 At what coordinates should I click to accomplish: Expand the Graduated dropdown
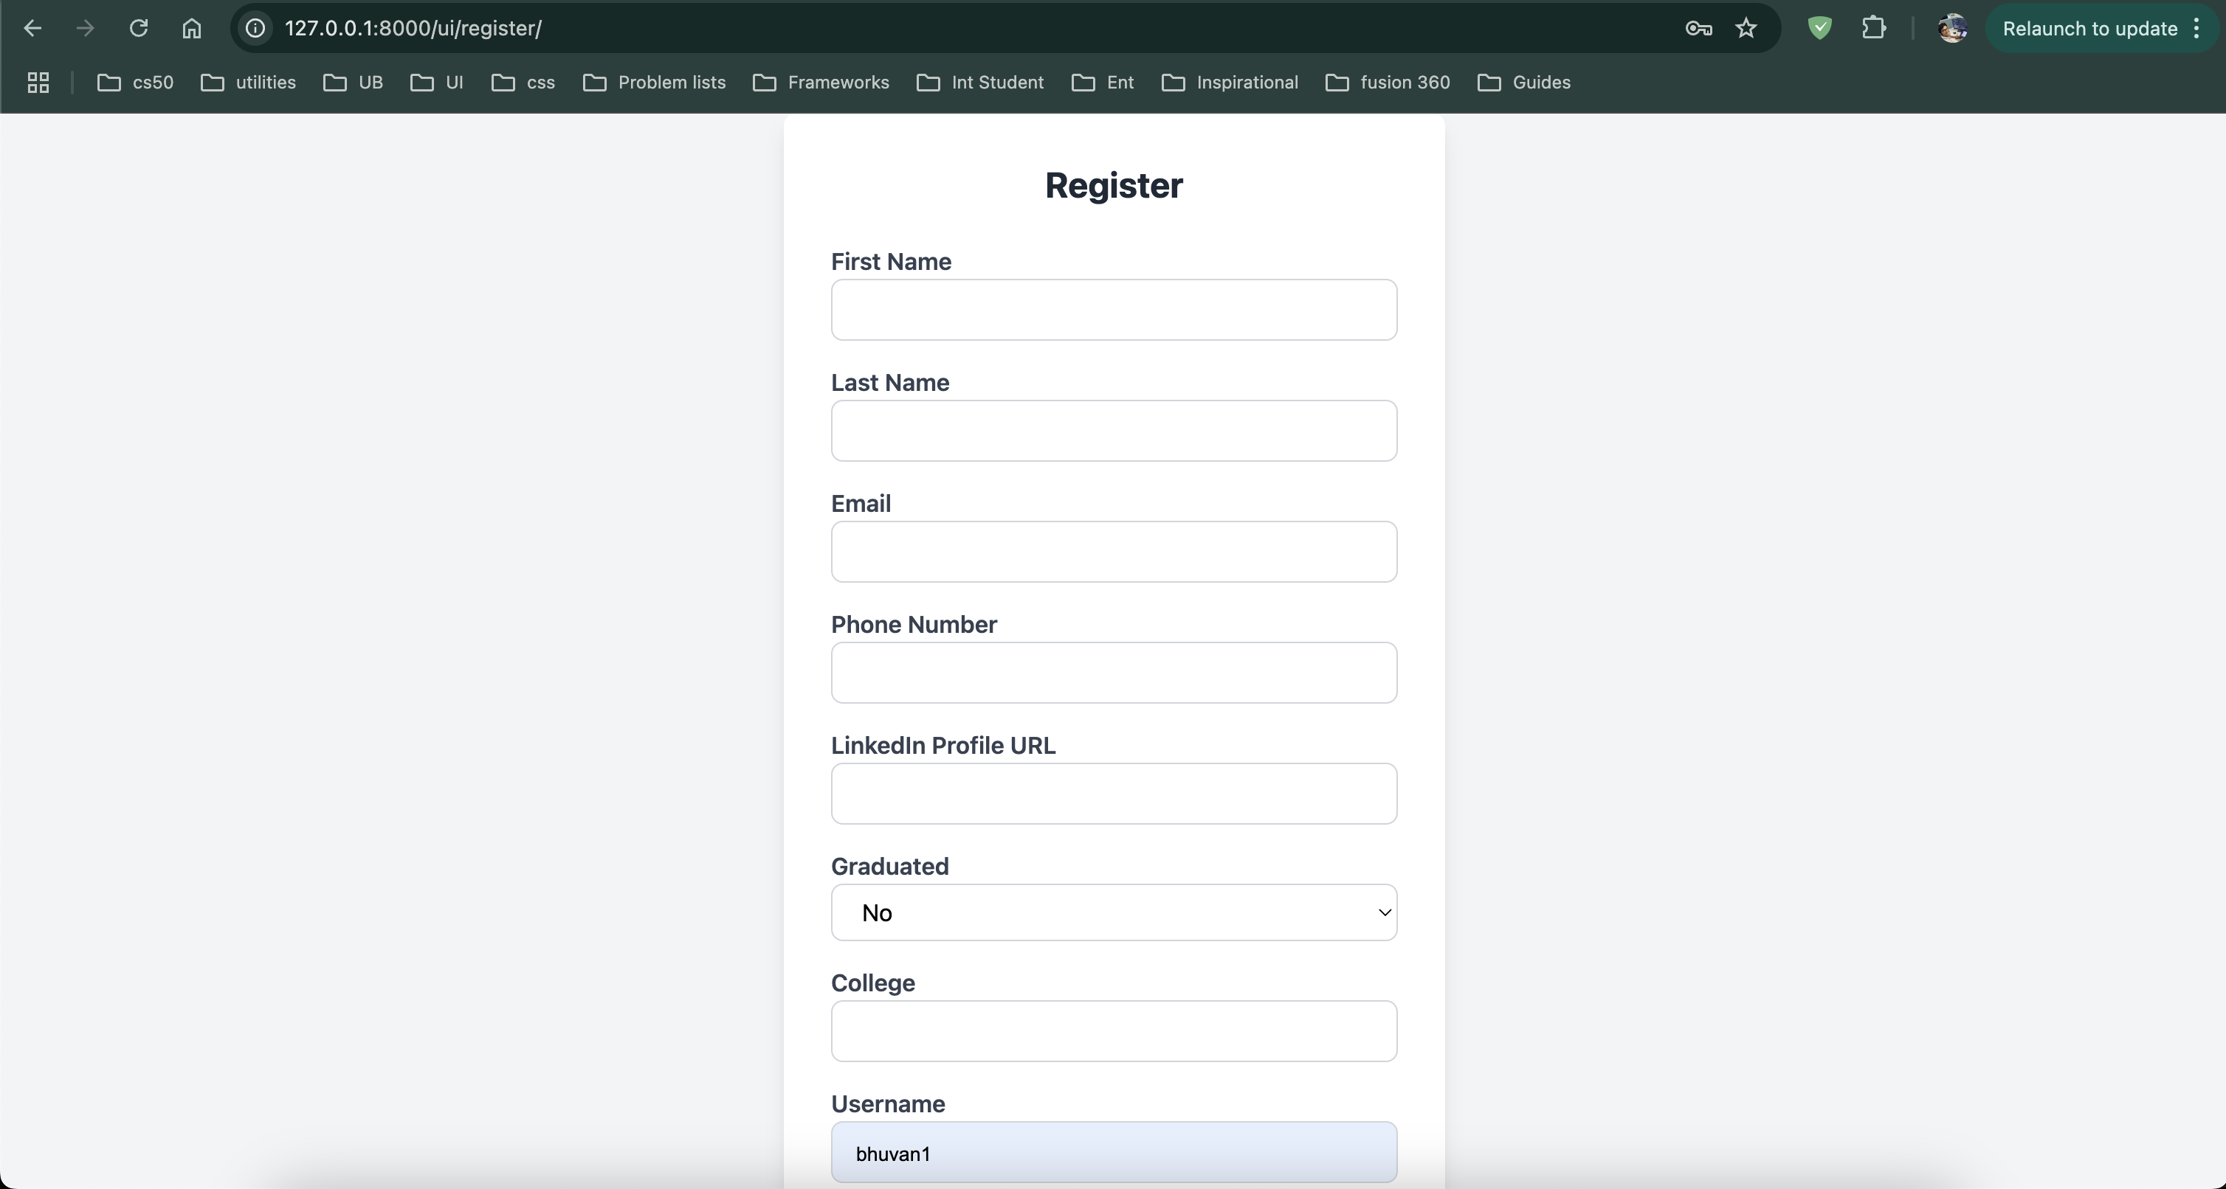[x=1113, y=912]
